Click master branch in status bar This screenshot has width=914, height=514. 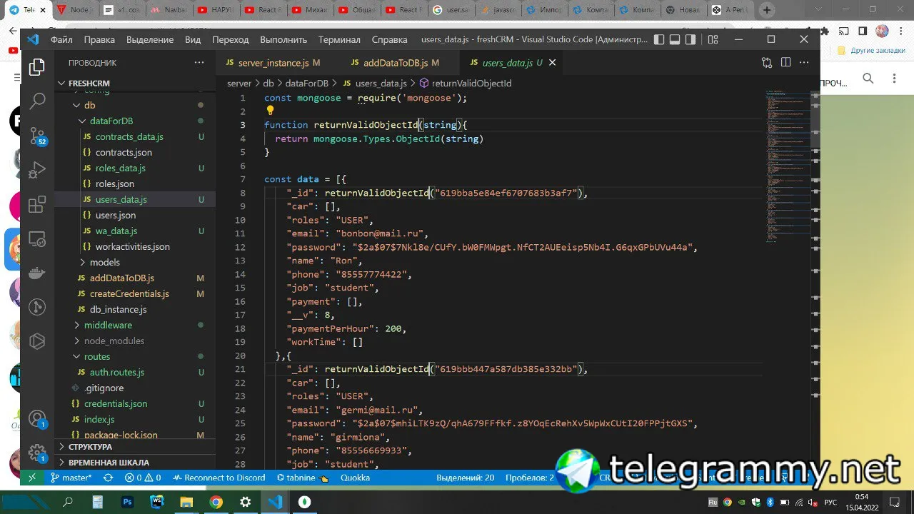(x=71, y=478)
